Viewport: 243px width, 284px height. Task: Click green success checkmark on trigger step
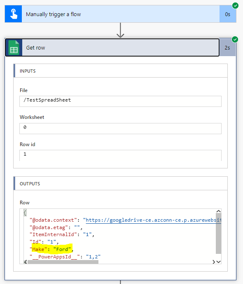click(x=235, y=6)
